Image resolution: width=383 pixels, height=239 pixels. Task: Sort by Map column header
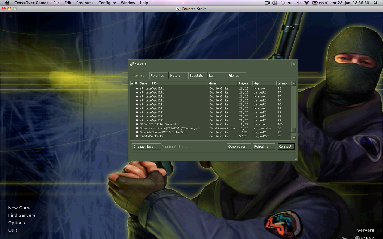pyautogui.click(x=264, y=83)
